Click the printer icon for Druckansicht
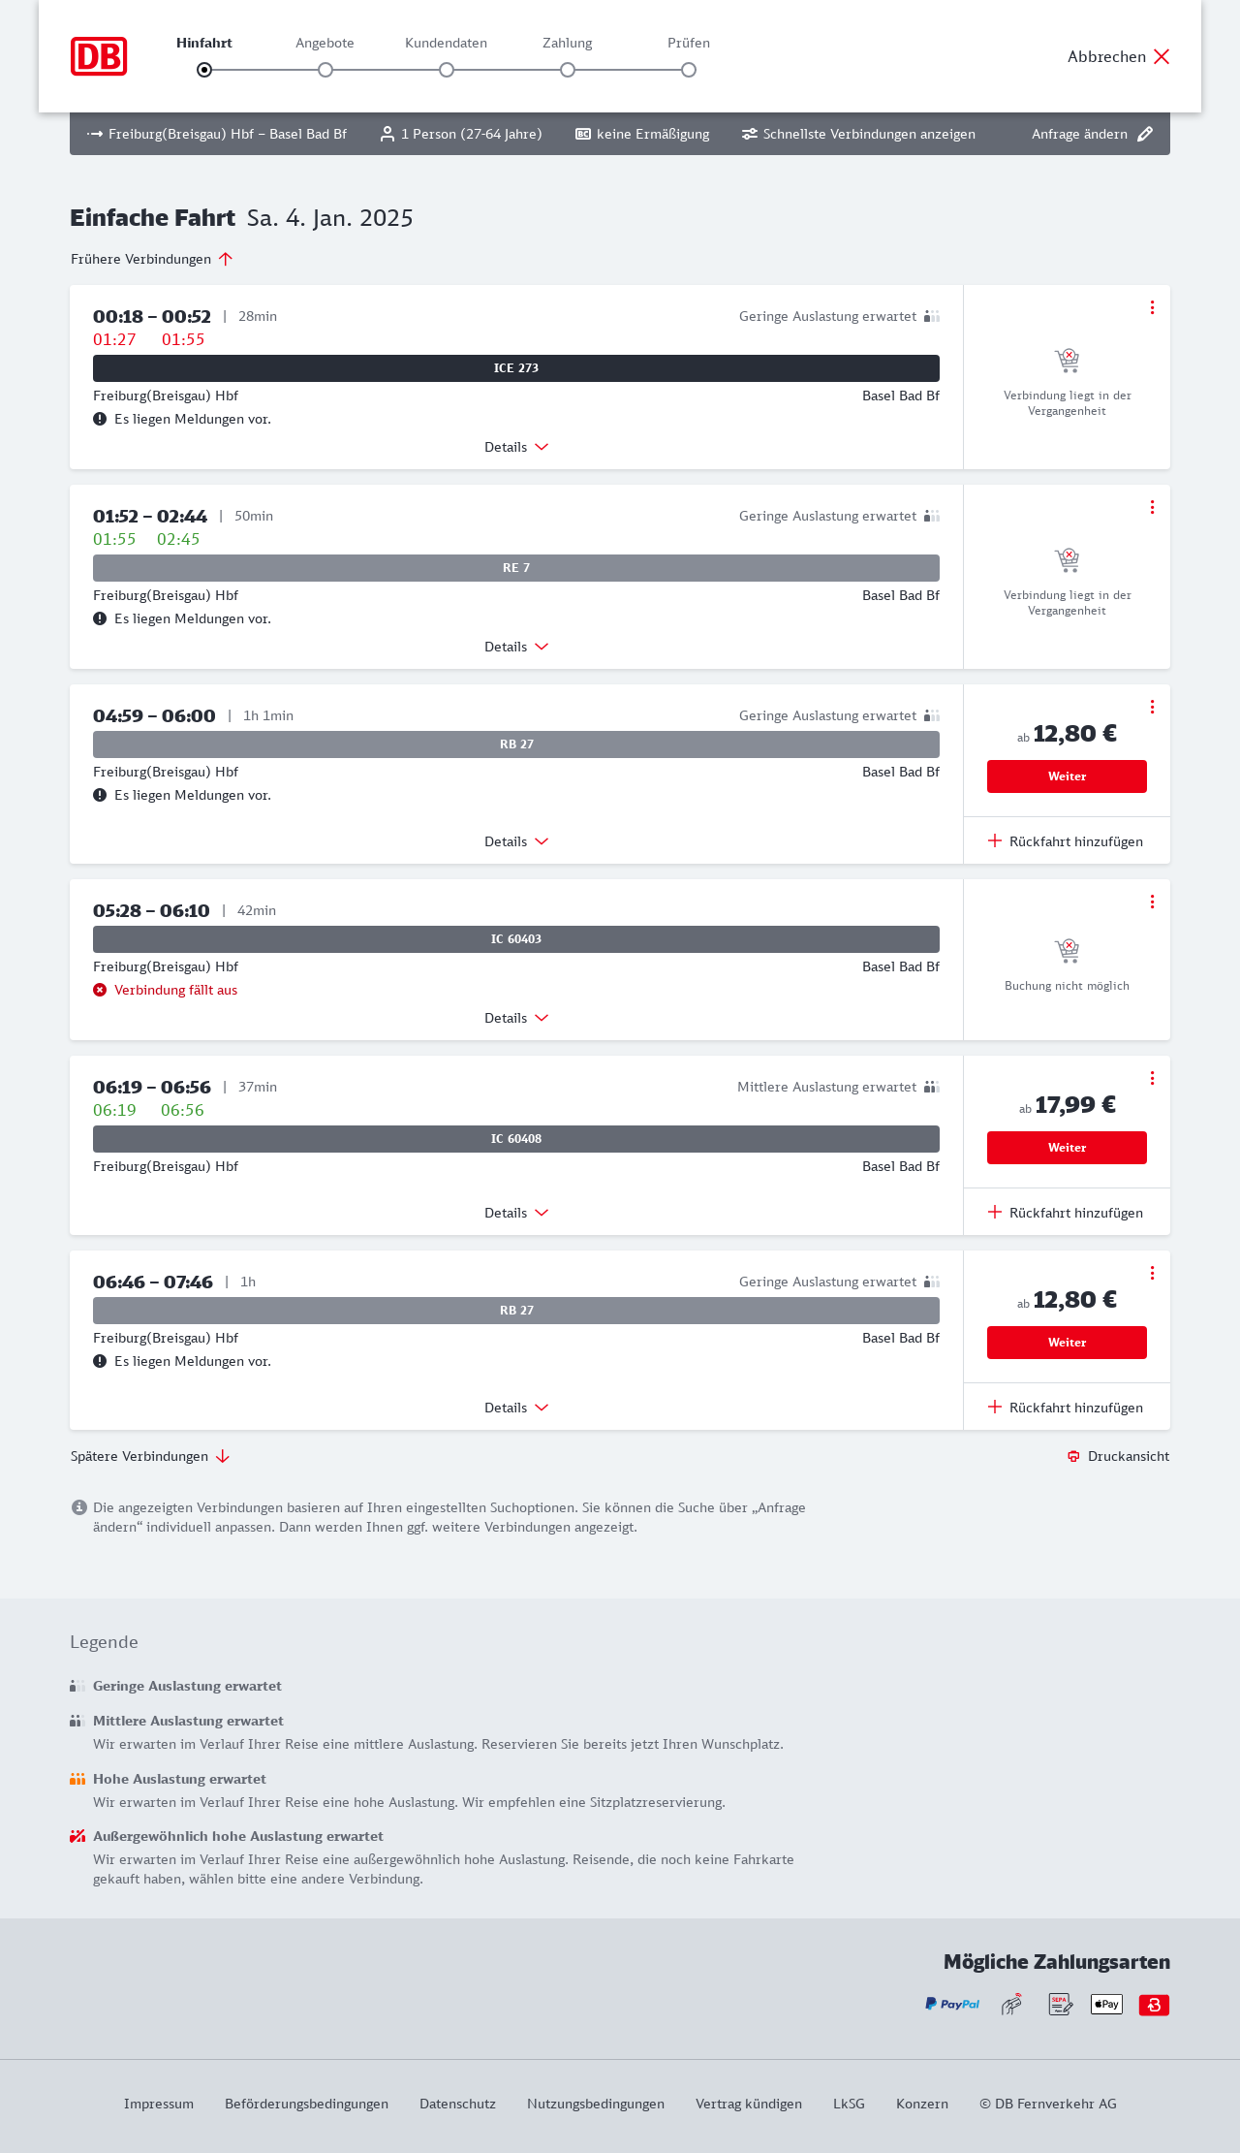Image resolution: width=1240 pixels, height=2153 pixels. tap(1073, 1456)
